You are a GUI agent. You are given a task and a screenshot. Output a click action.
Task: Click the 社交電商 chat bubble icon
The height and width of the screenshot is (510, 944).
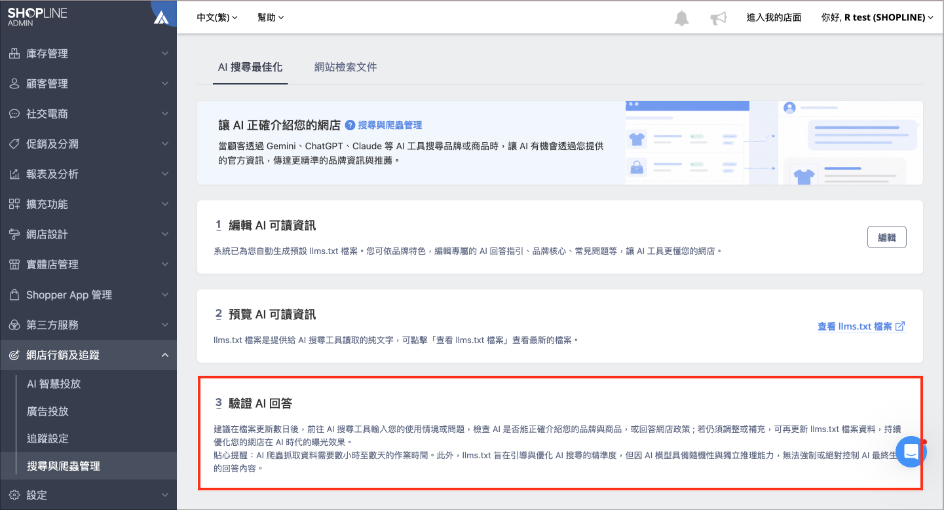coord(14,114)
